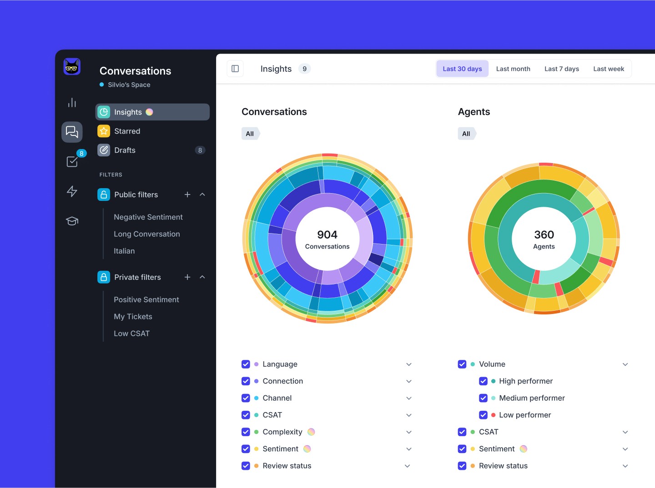
Task: Add a new Private filter with plus
Action: click(187, 277)
